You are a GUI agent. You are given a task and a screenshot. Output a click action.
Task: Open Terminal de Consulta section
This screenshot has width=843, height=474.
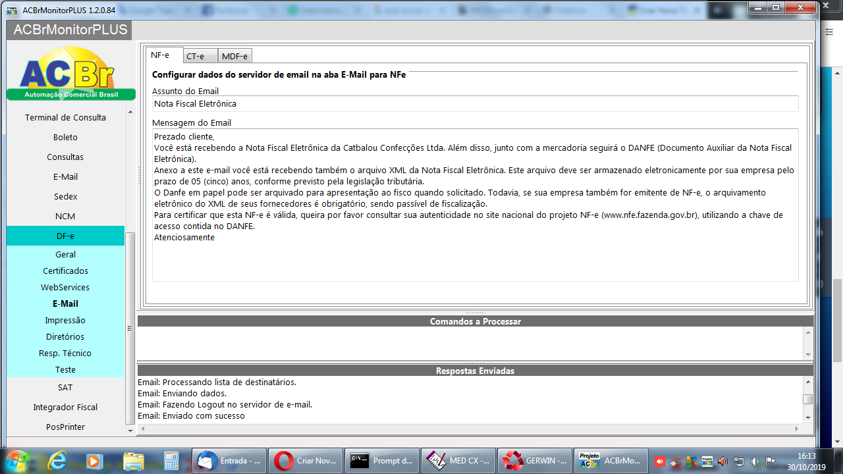coord(65,117)
